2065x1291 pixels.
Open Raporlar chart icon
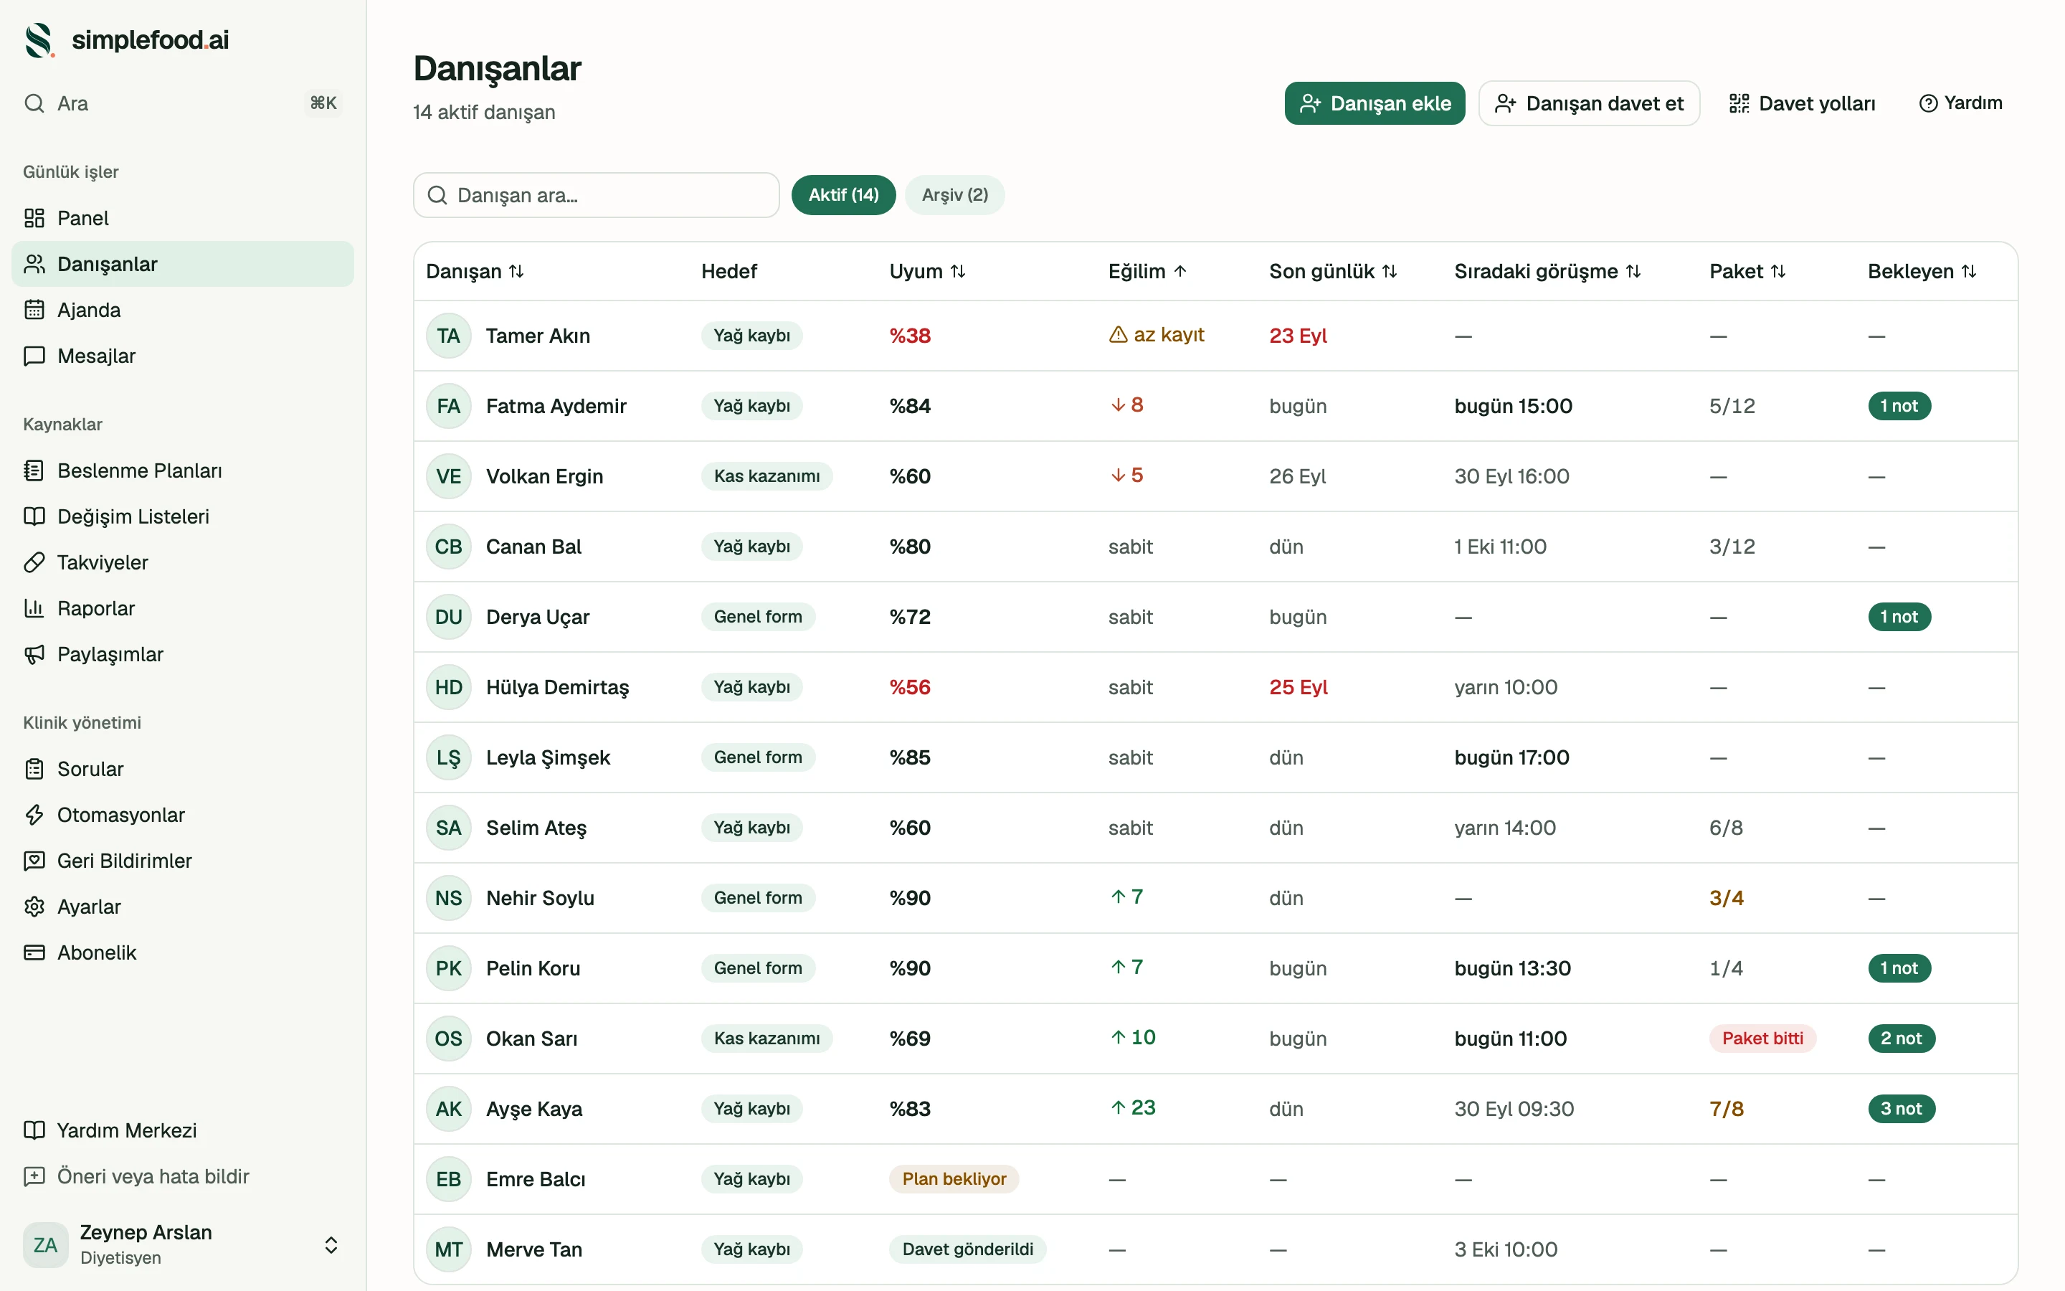pyautogui.click(x=34, y=609)
